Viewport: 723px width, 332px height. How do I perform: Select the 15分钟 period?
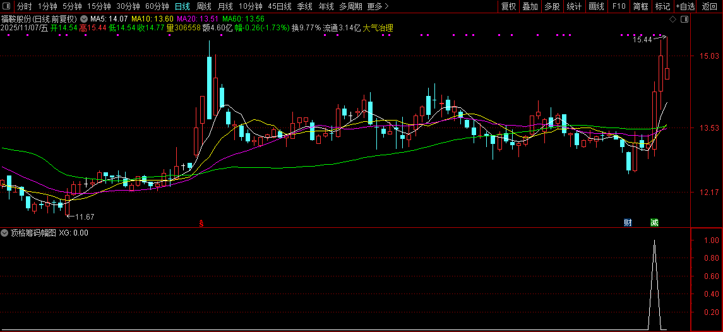point(99,6)
